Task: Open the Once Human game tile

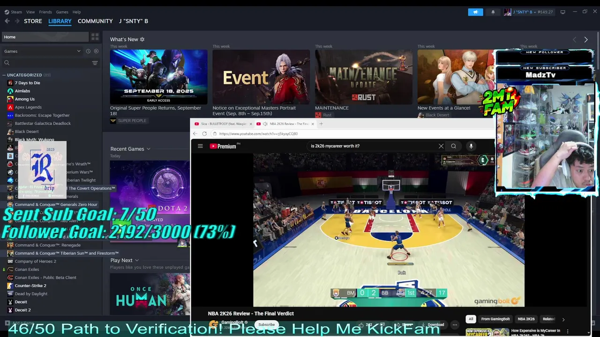Action: 150,294
